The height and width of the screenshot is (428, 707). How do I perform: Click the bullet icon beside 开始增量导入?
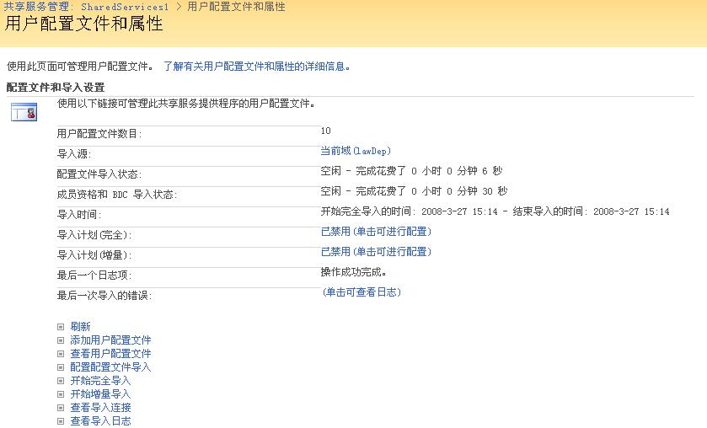coord(61,394)
